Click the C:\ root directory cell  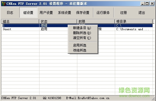[134, 25]
